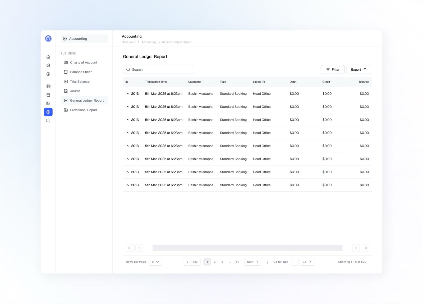Open the window/archive sidebar icon

coord(48,95)
